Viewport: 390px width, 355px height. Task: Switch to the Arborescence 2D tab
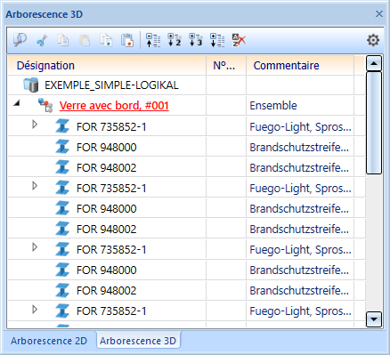pos(49,341)
